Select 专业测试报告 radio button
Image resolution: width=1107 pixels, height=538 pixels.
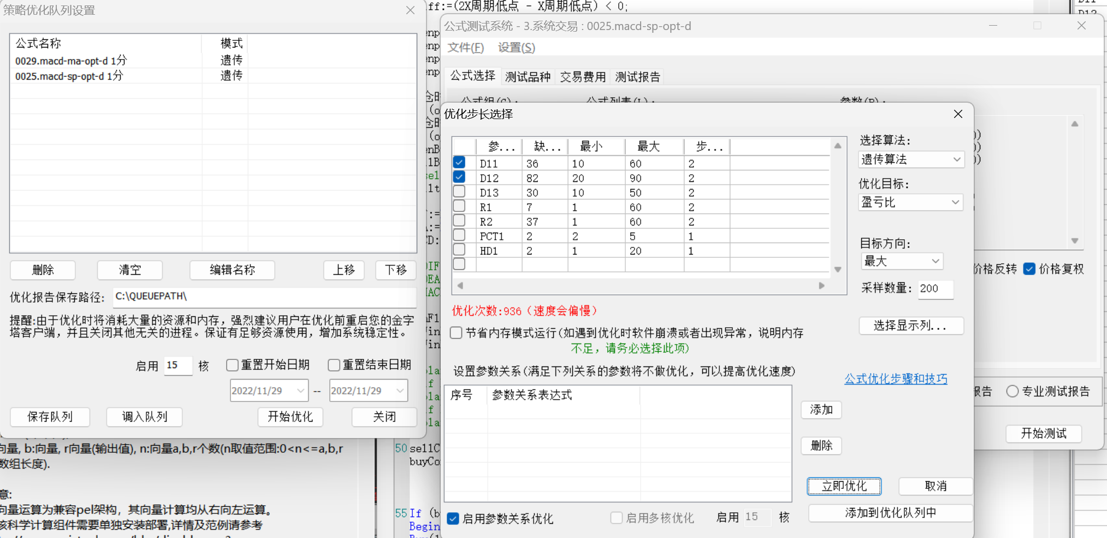tap(1012, 391)
